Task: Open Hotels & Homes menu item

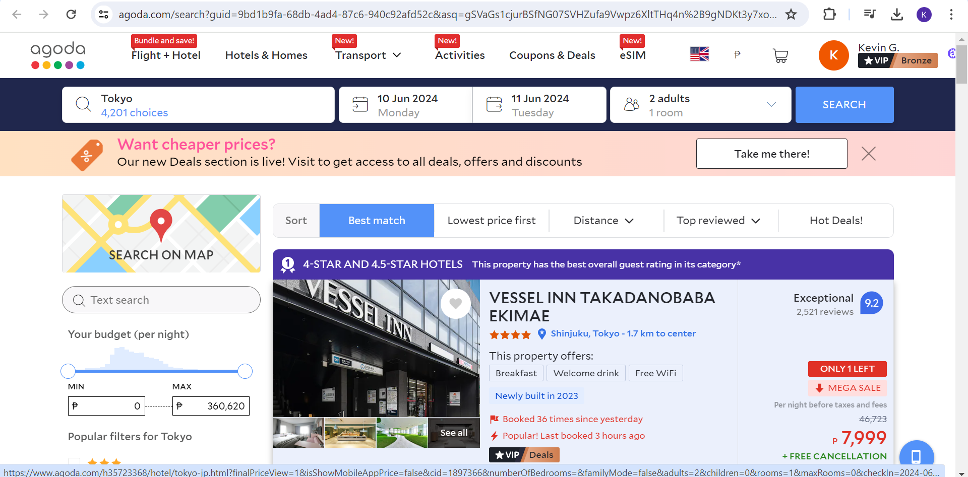Action: tap(266, 55)
